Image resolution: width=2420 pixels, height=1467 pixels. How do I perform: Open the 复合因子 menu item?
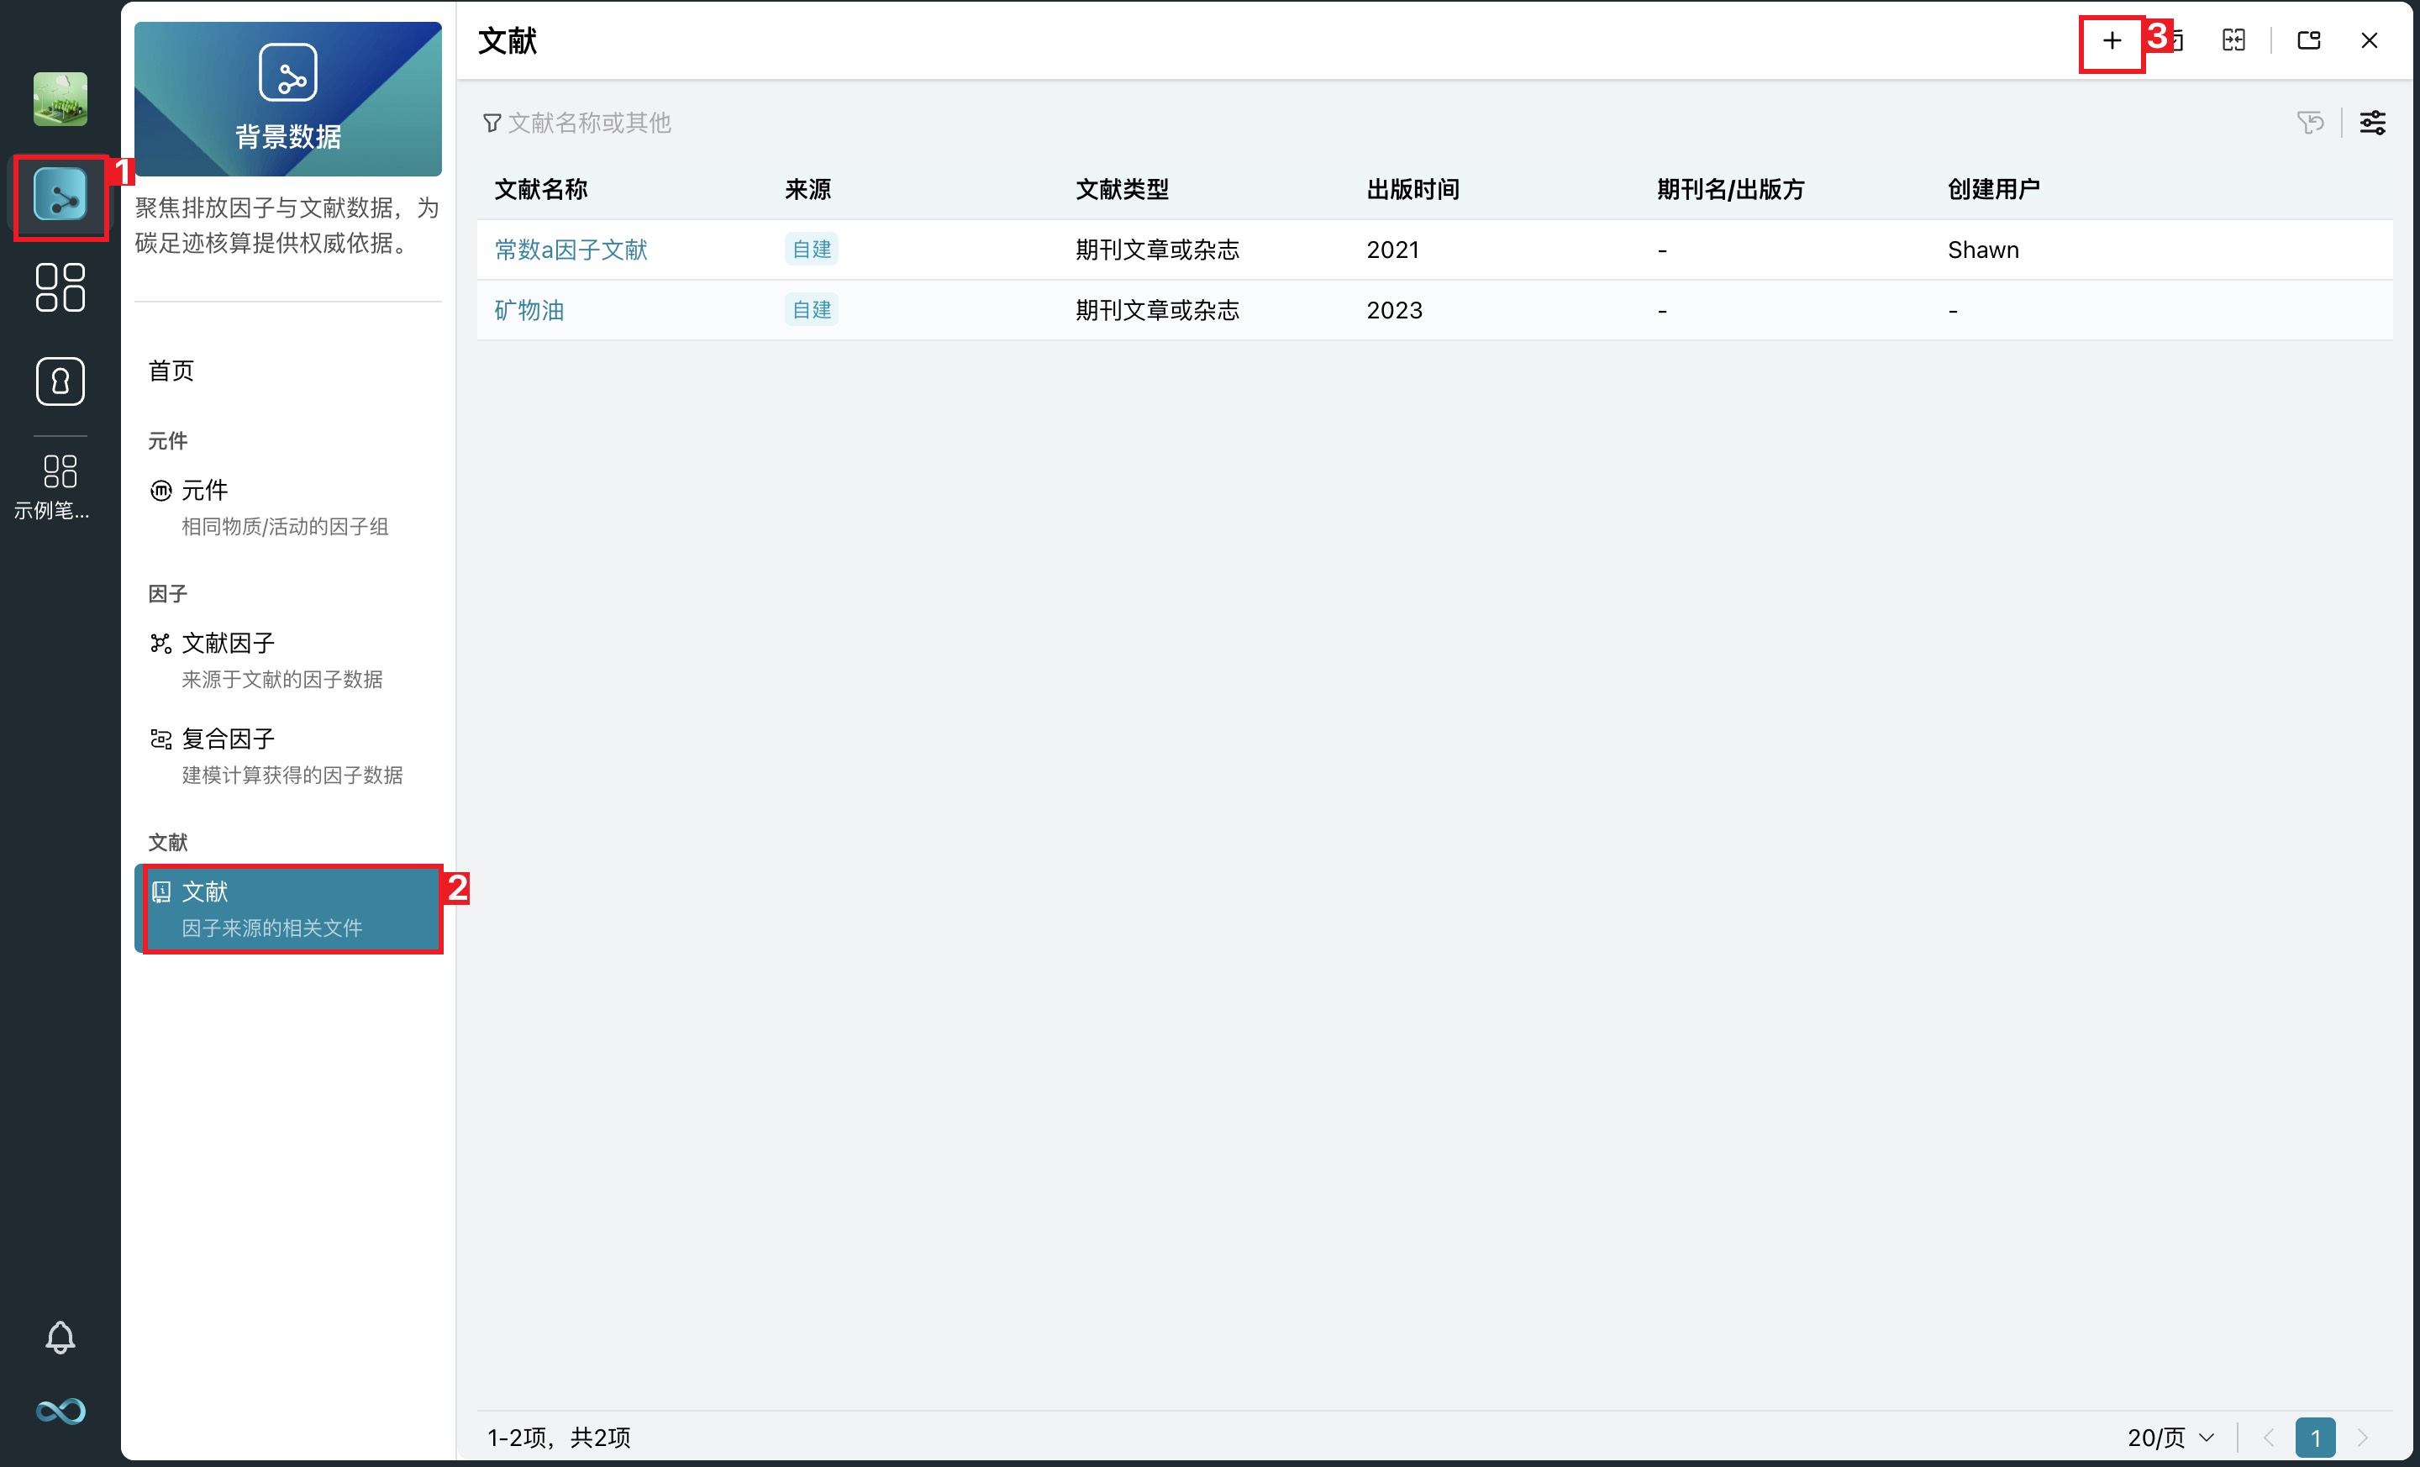pos(228,739)
